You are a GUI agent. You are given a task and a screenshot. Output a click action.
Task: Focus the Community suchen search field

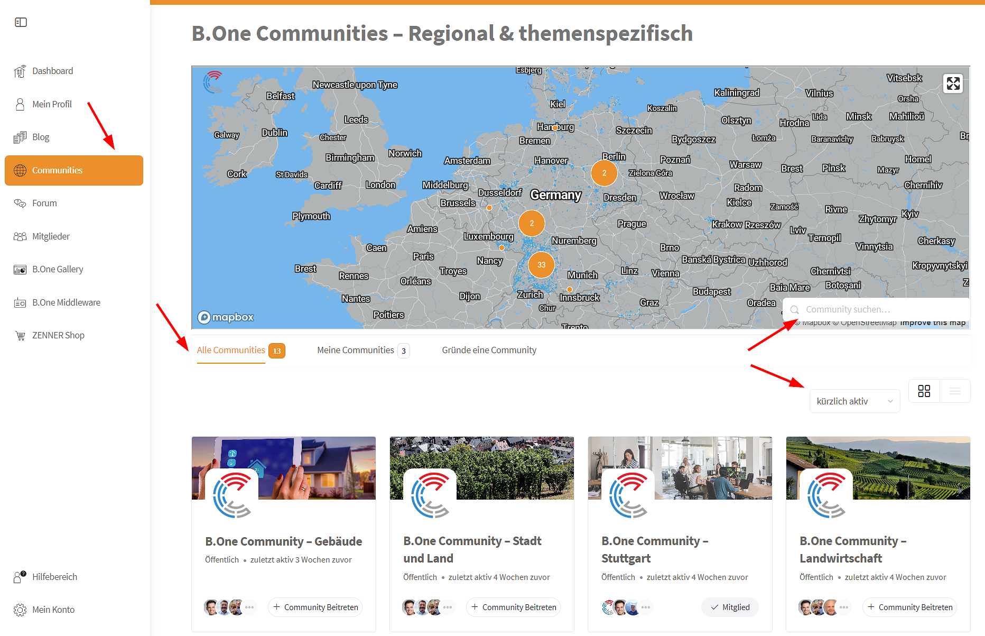click(877, 309)
